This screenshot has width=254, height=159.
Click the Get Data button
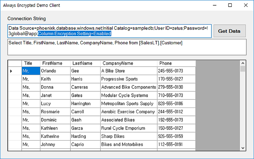click(230, 31)
